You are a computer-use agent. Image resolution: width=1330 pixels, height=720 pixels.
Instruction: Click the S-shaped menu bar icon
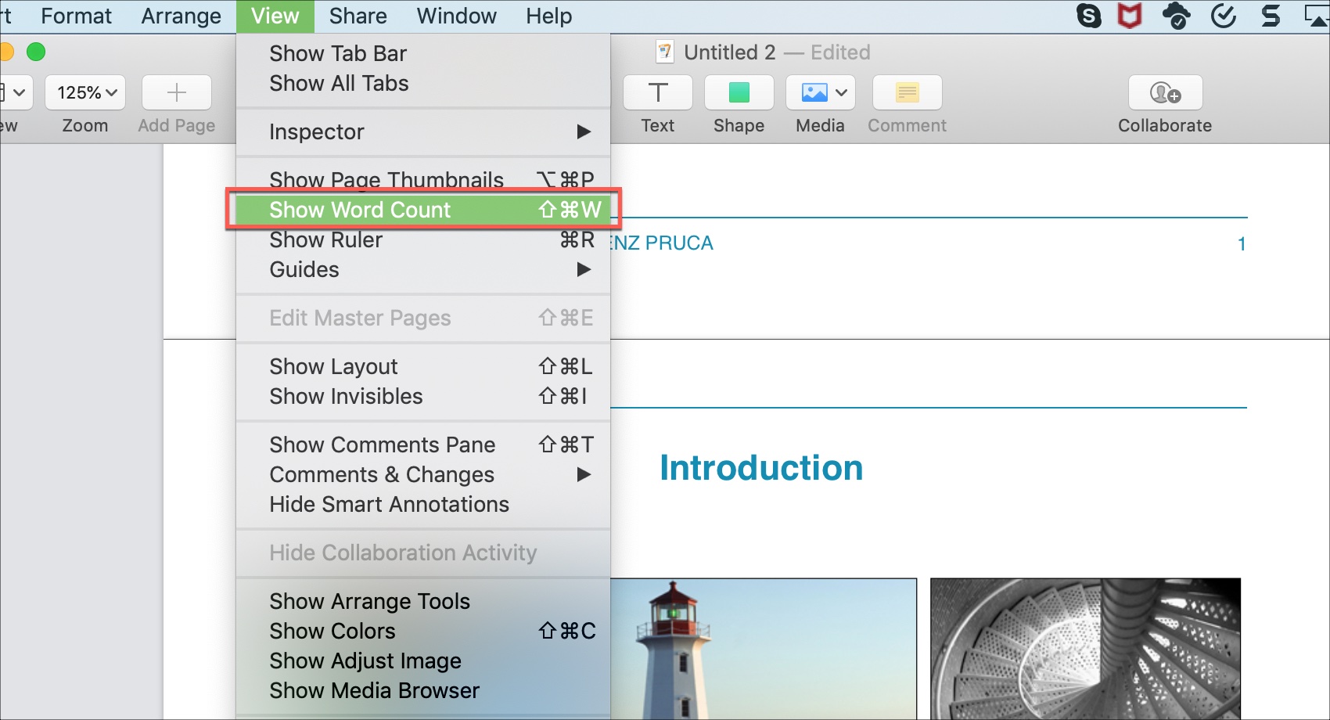(1271, 16)
